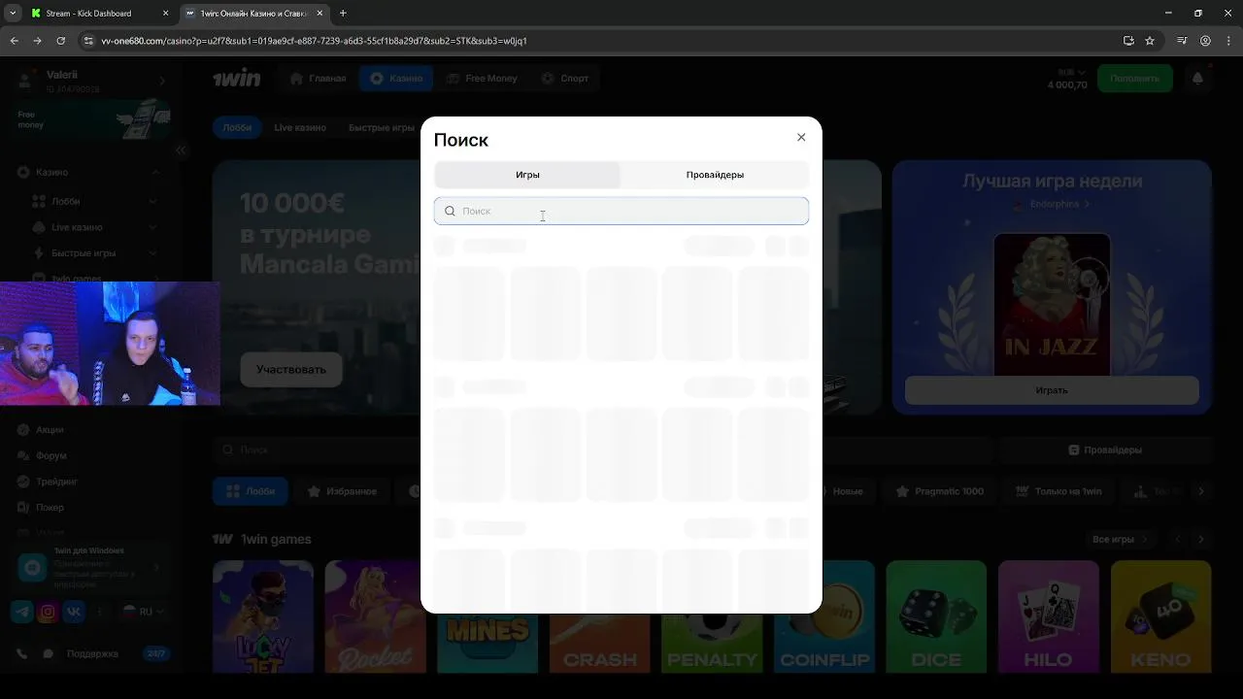Click the Пополнить deposit button
This screenshot has height=699, width=1243.
point(1134,78)
